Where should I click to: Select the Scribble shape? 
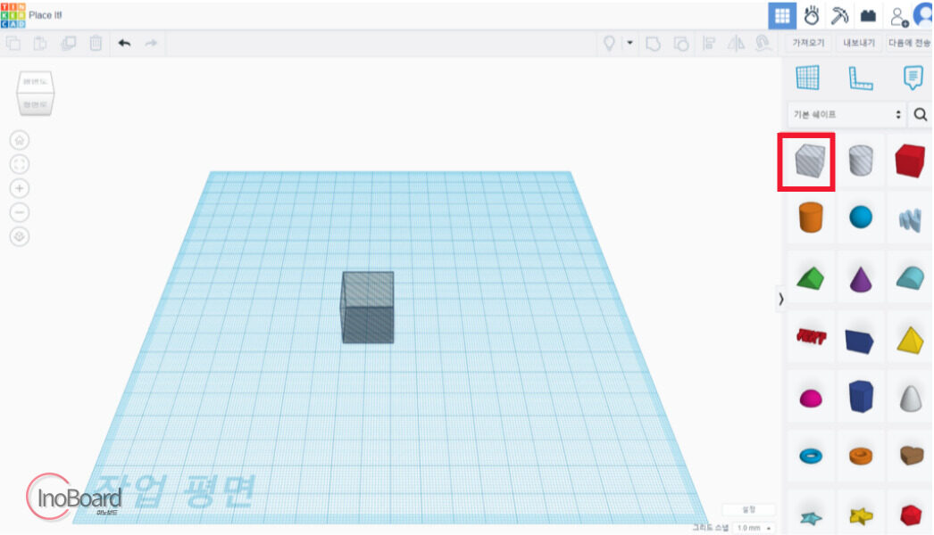tap(910, 219)
